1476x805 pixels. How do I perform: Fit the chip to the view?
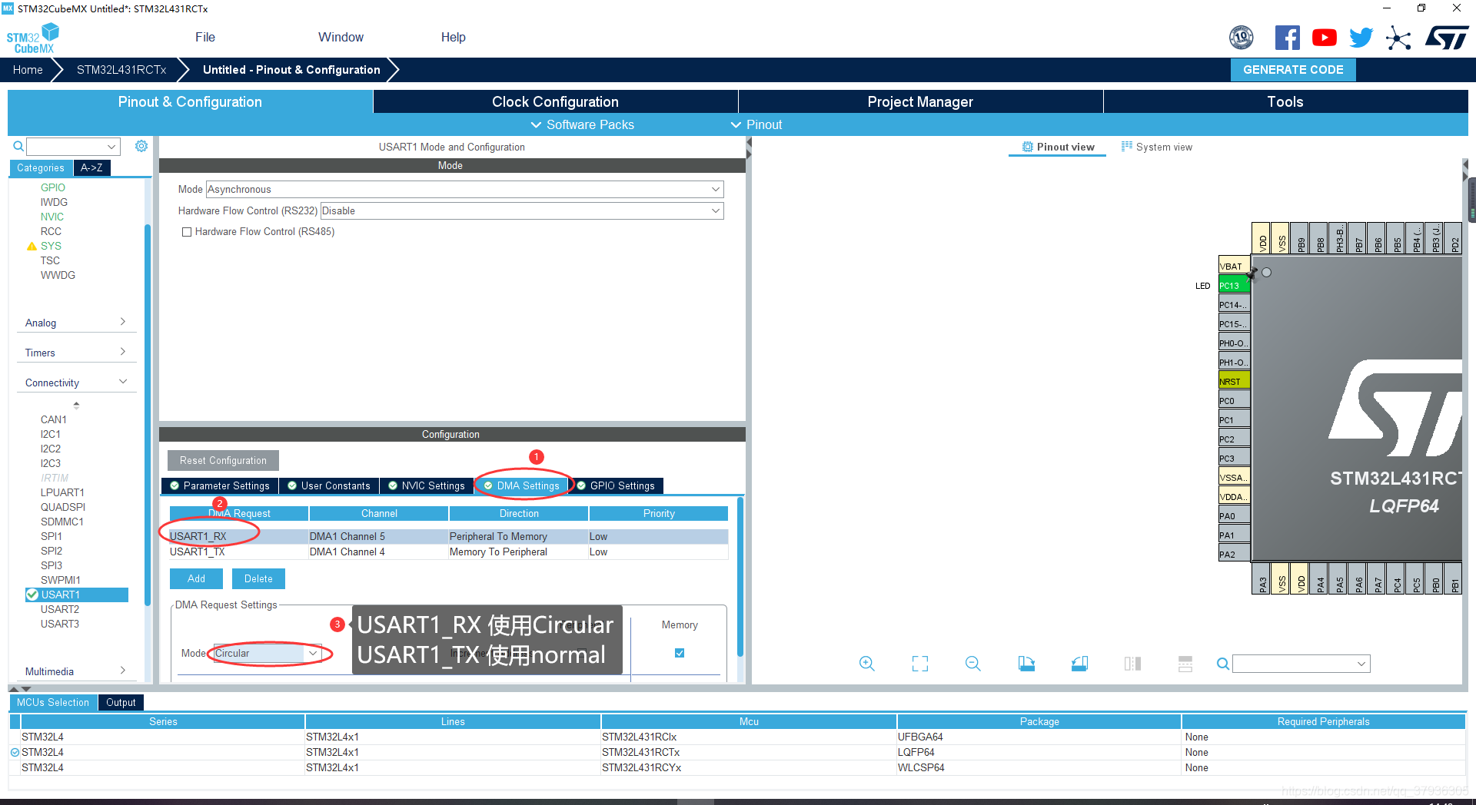920,664
